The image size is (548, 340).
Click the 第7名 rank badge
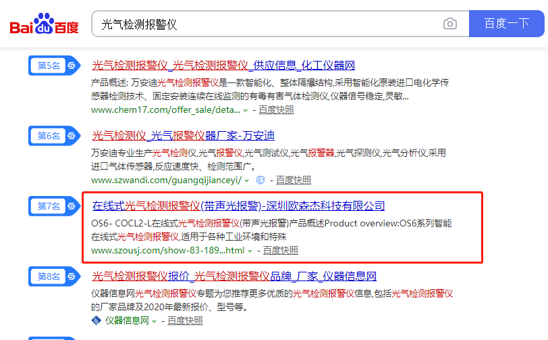54,206
